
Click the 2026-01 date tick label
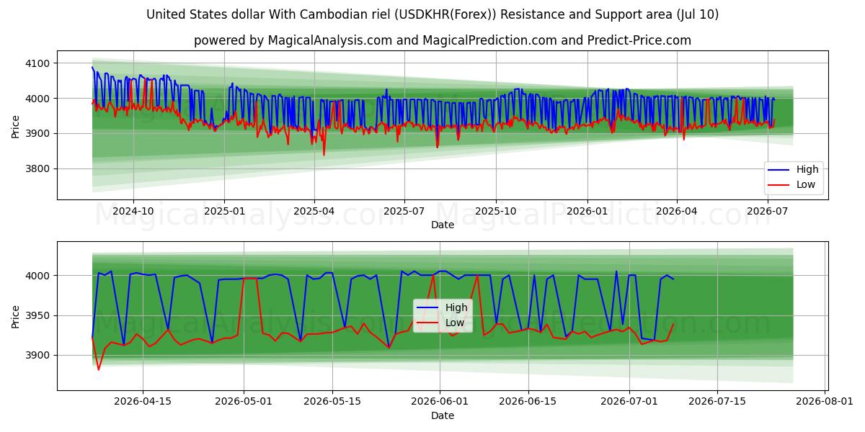point(587,211)
